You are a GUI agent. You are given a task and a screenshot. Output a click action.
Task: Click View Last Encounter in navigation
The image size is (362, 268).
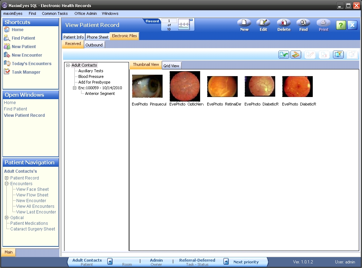click(36, 212)
